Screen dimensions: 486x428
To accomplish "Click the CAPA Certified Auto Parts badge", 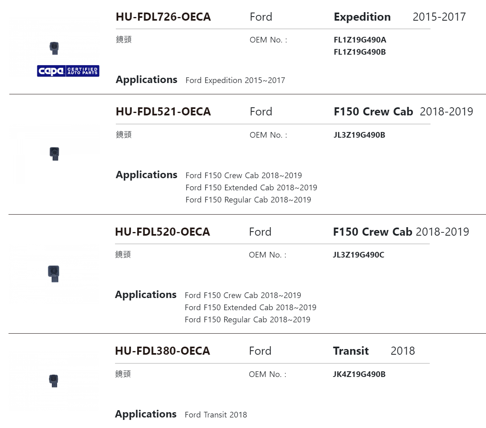I will 68,71.
